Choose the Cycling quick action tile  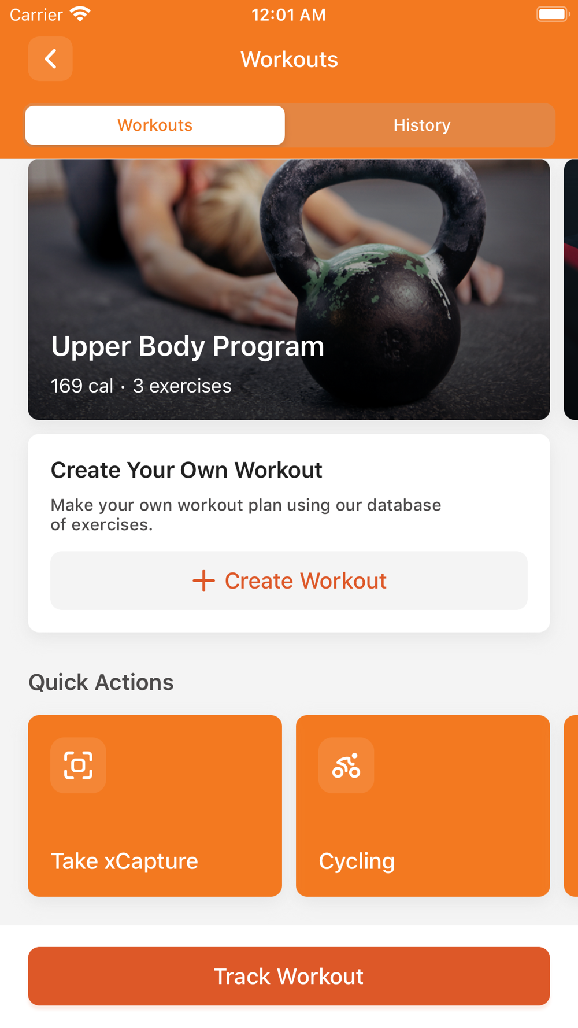click(x=423, y=805)
